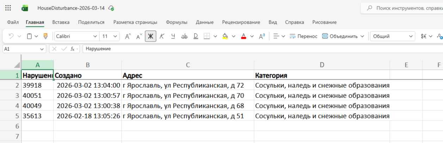Viewport: 443px width, 143px height.
Task: Click the Объединить merge button
Action: 340,36
